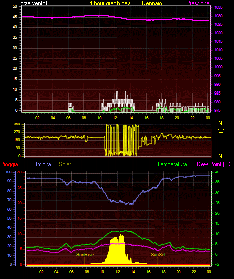The width and height of the screenshot is (234, 279).
Task: Click the S wind direction label
Action: coord(220,140)
